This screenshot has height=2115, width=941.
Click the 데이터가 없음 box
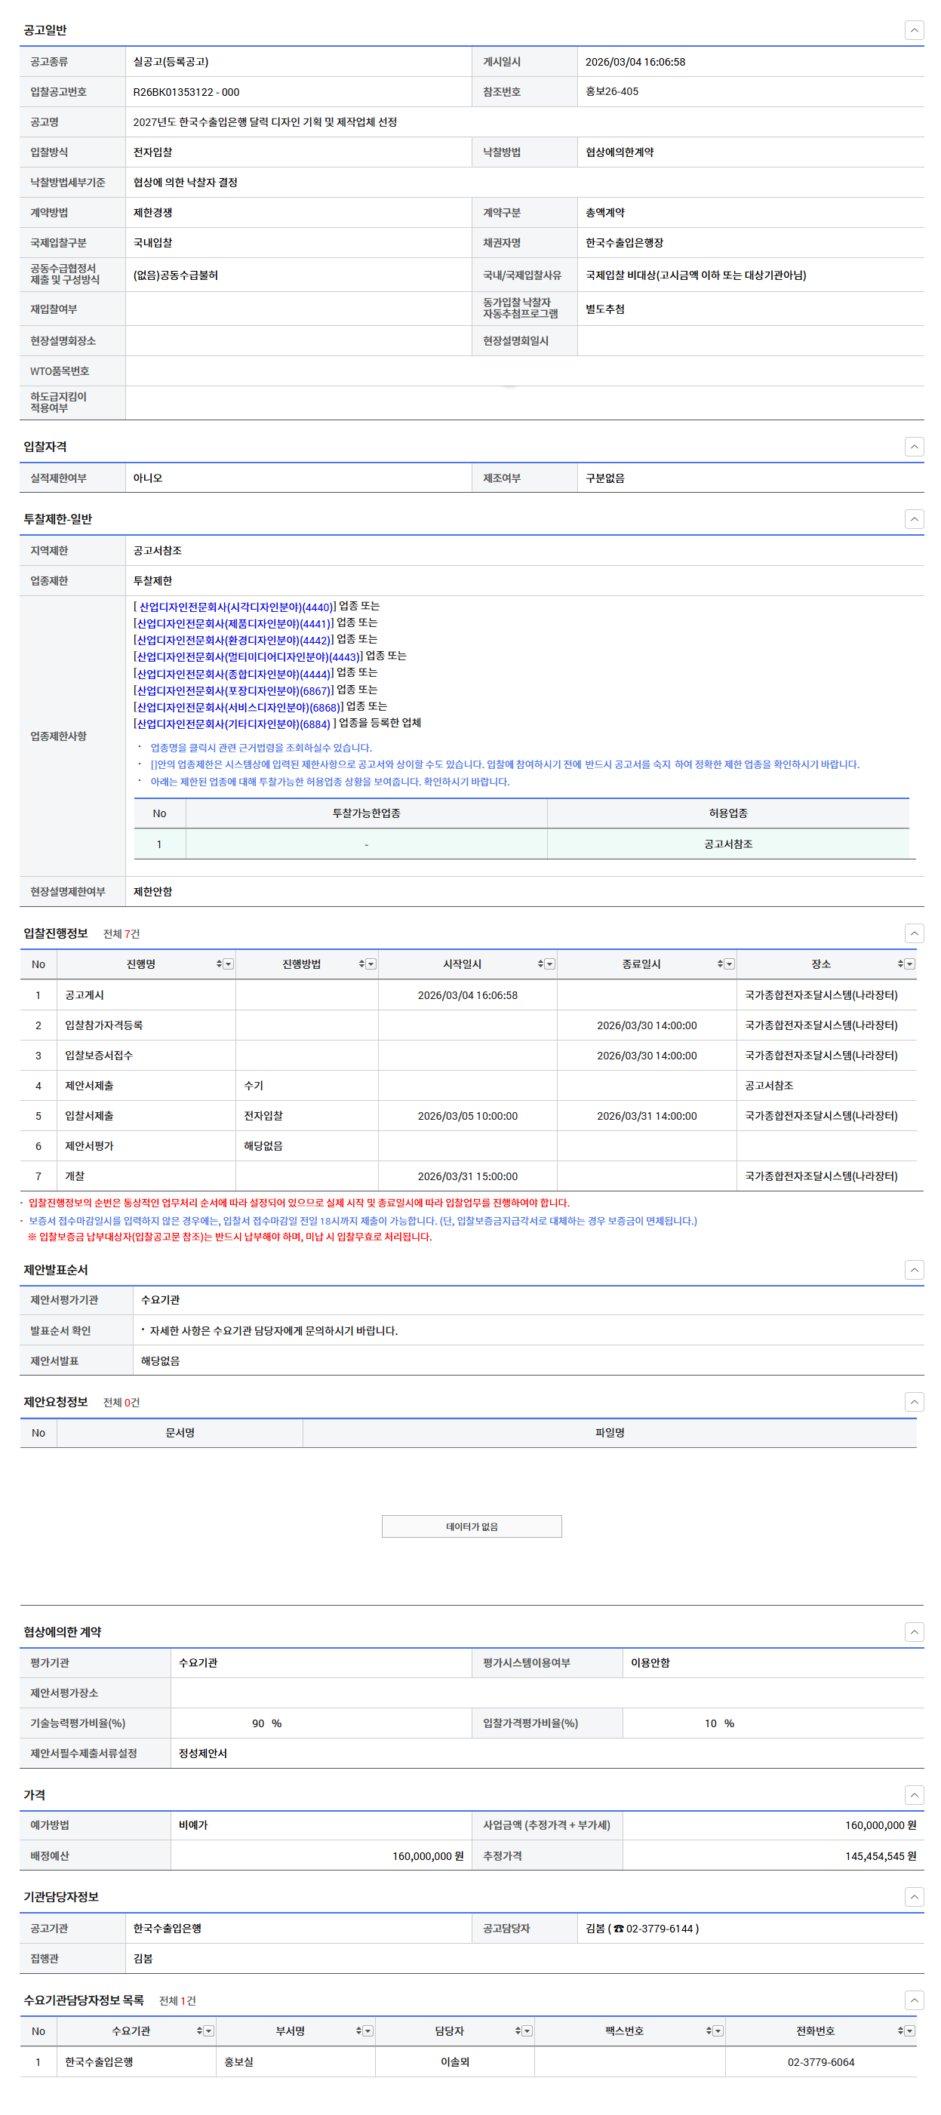point(472,1526)
